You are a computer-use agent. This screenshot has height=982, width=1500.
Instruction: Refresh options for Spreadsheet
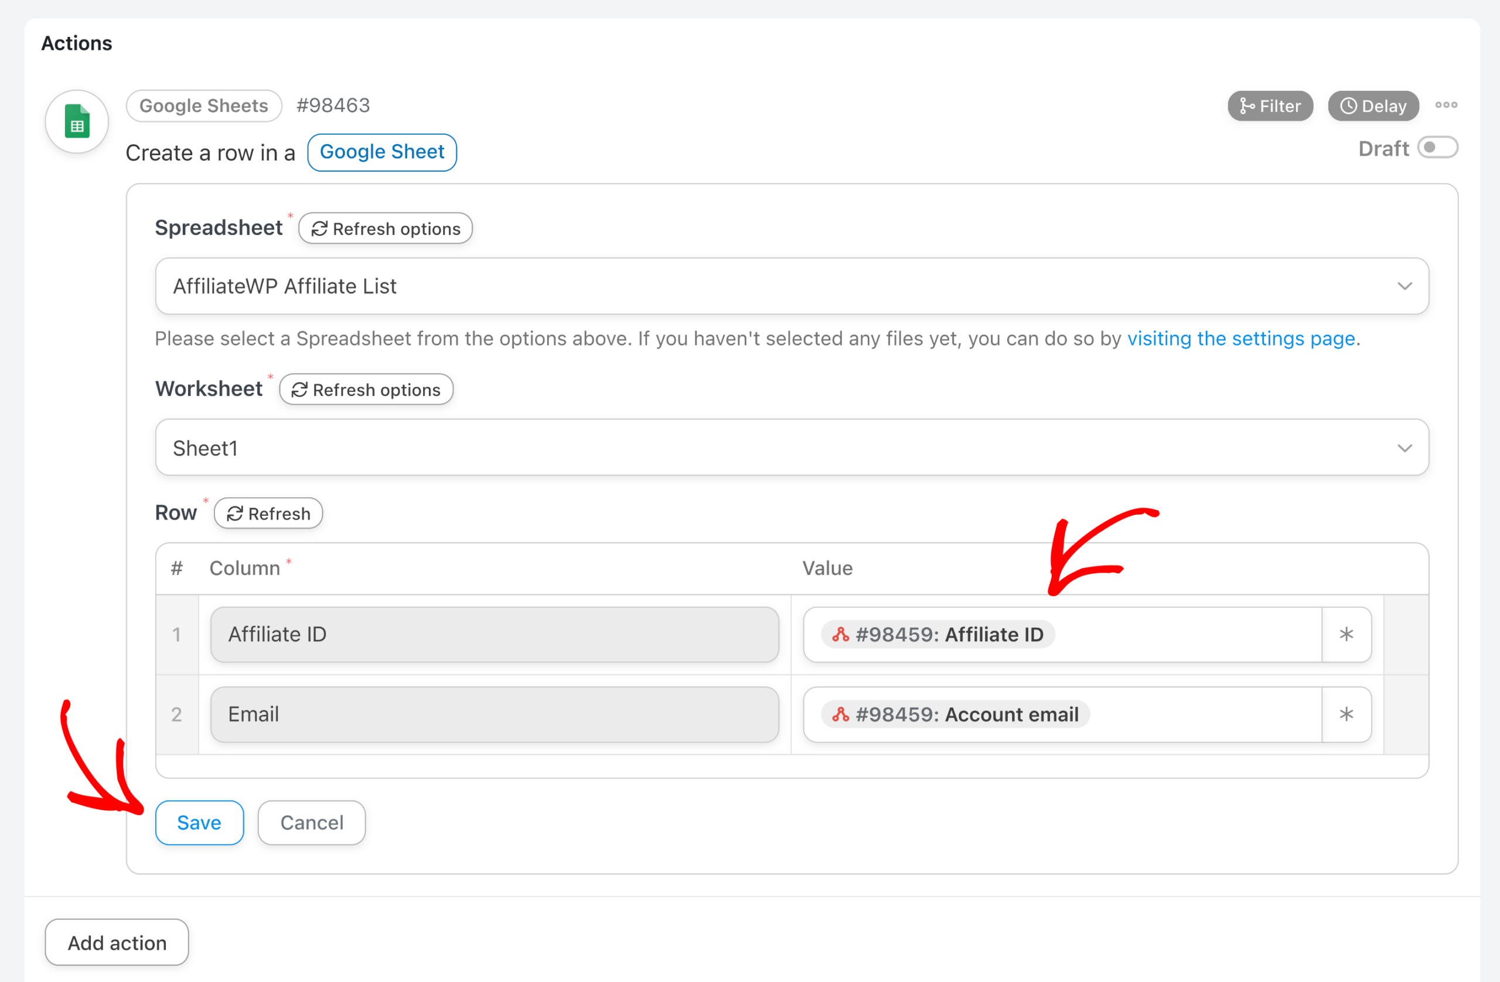386,228
